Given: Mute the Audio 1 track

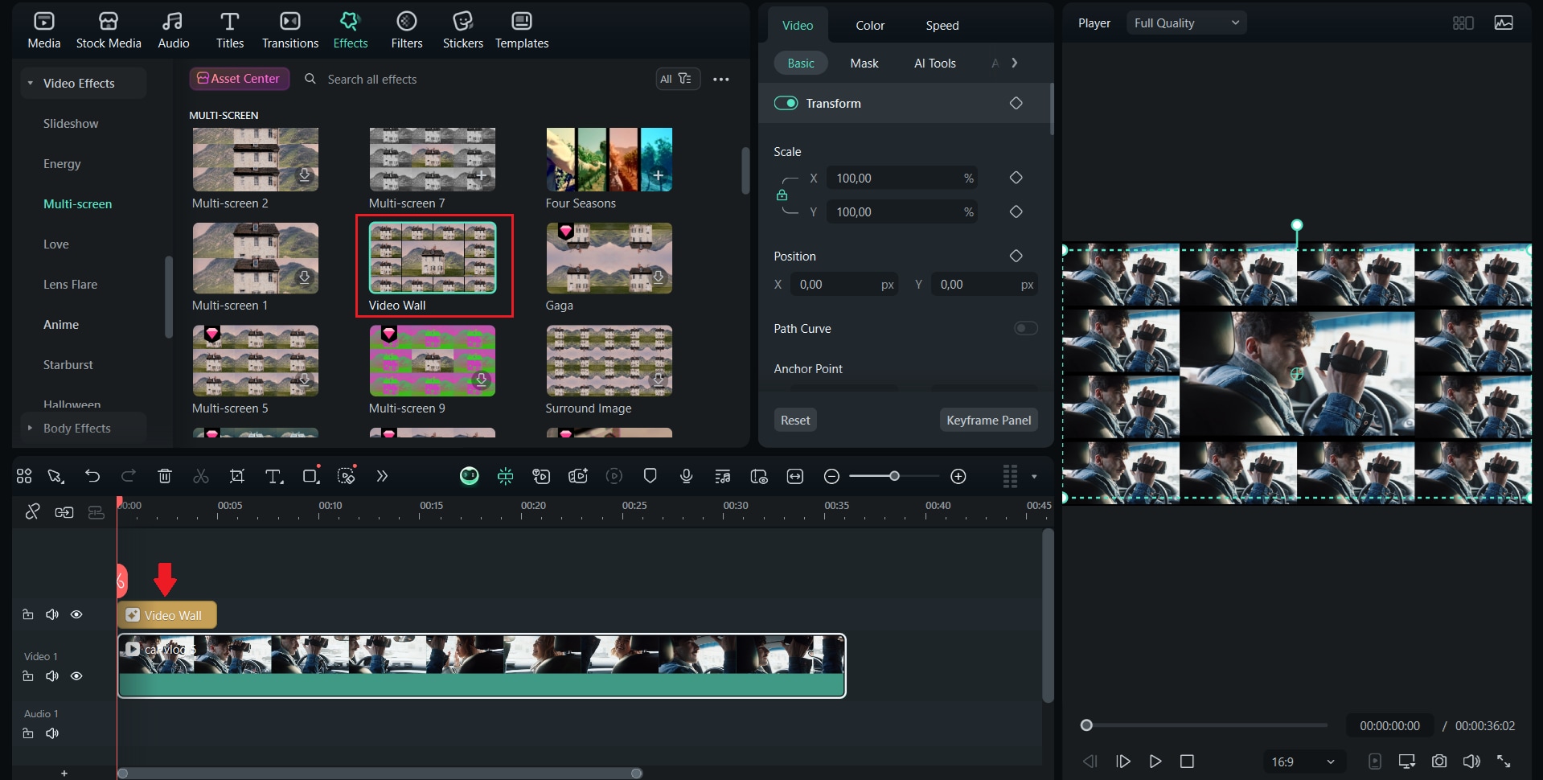Looking at the screenshot, I should click(52, 733).
